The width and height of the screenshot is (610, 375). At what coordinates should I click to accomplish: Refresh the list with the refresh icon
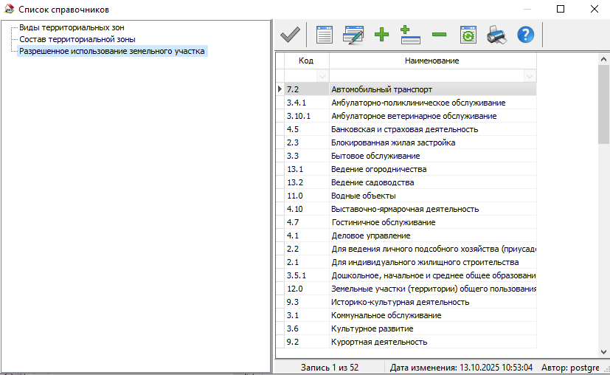[x=468, y=35]
